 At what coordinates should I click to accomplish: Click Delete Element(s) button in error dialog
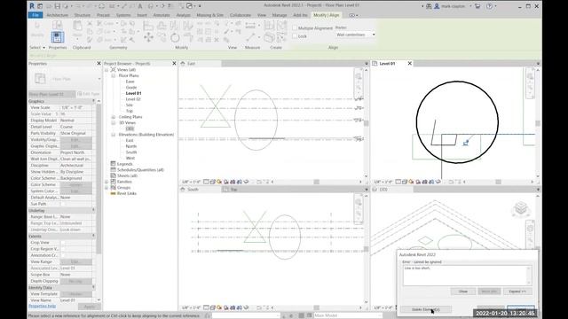(426, 309)
